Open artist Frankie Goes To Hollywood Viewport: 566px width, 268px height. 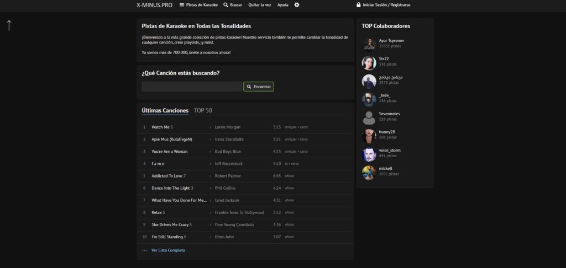coord(239,212)
